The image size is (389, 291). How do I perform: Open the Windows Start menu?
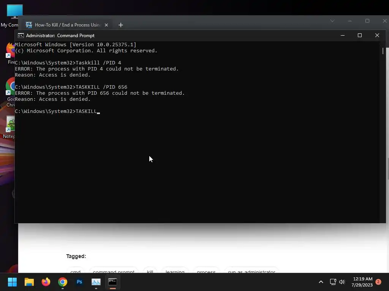click(12, 282)
